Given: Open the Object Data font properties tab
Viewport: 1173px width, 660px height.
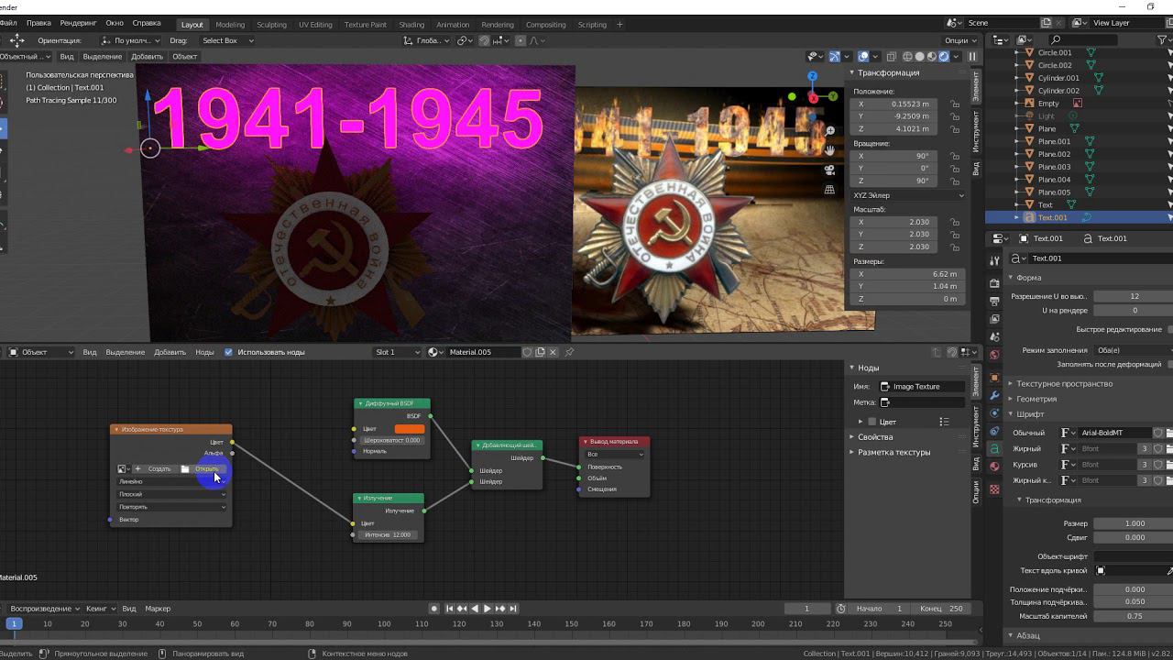Looking at the screenshot, I should [995, 449].
